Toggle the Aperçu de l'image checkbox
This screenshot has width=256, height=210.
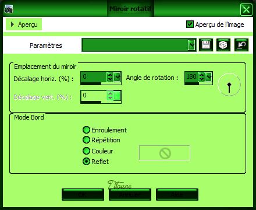[x=190, y=24]
